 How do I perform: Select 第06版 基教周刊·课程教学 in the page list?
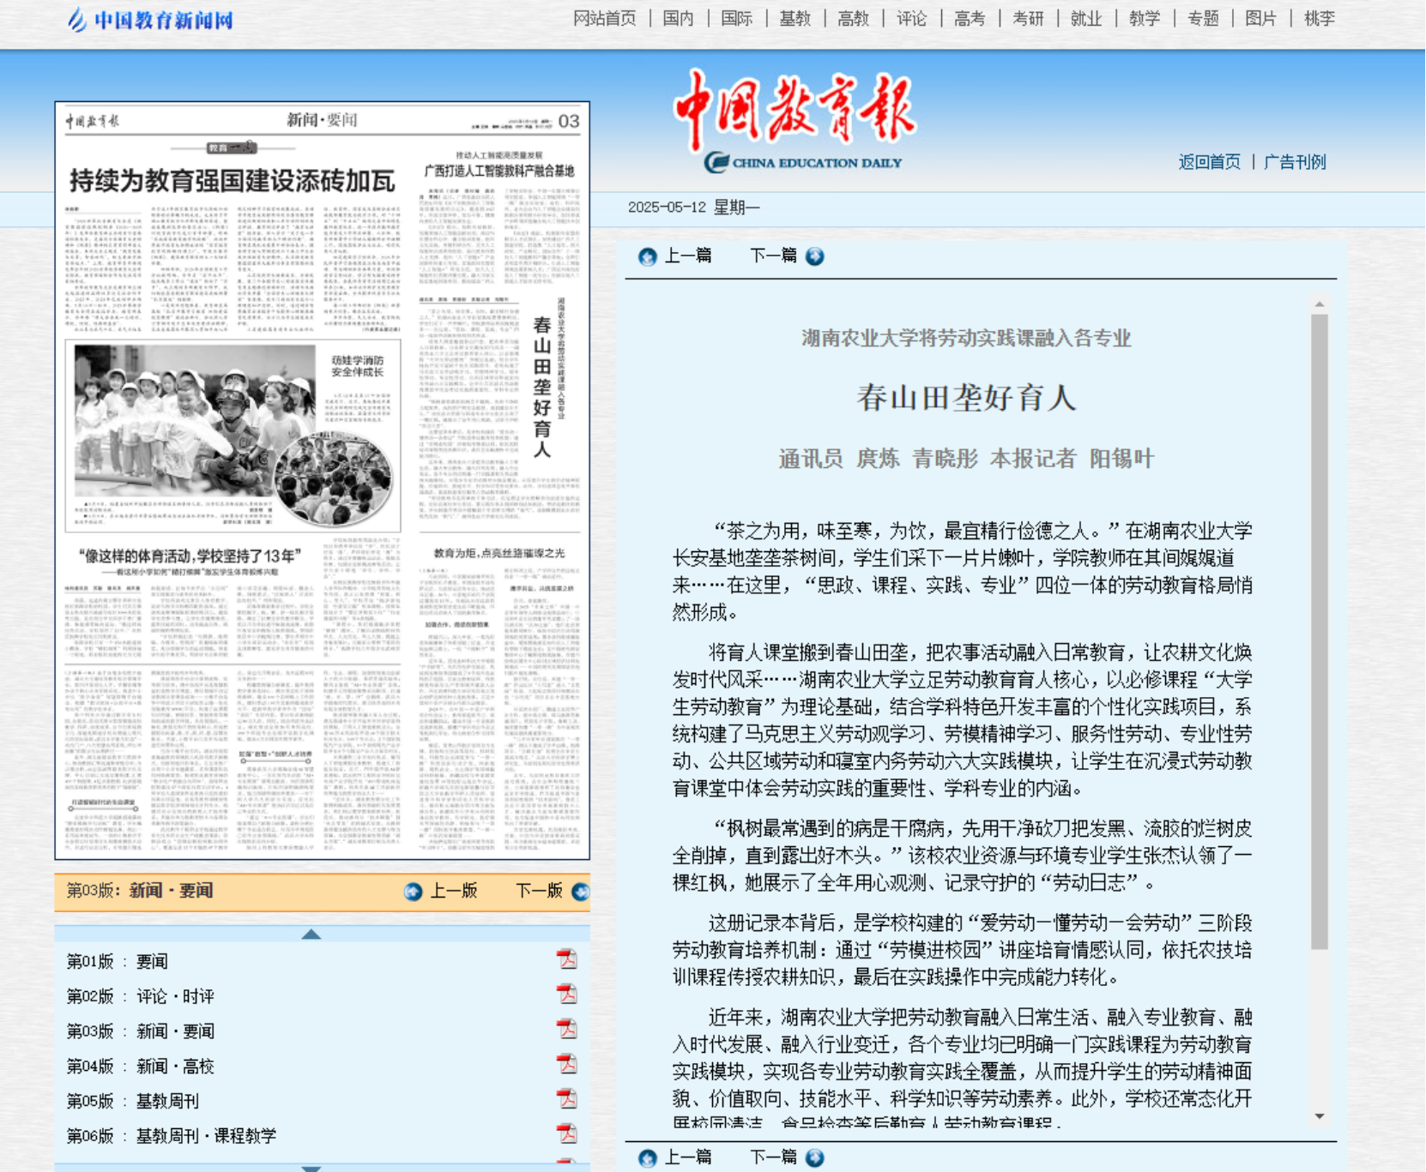(x=172, y=1136)
